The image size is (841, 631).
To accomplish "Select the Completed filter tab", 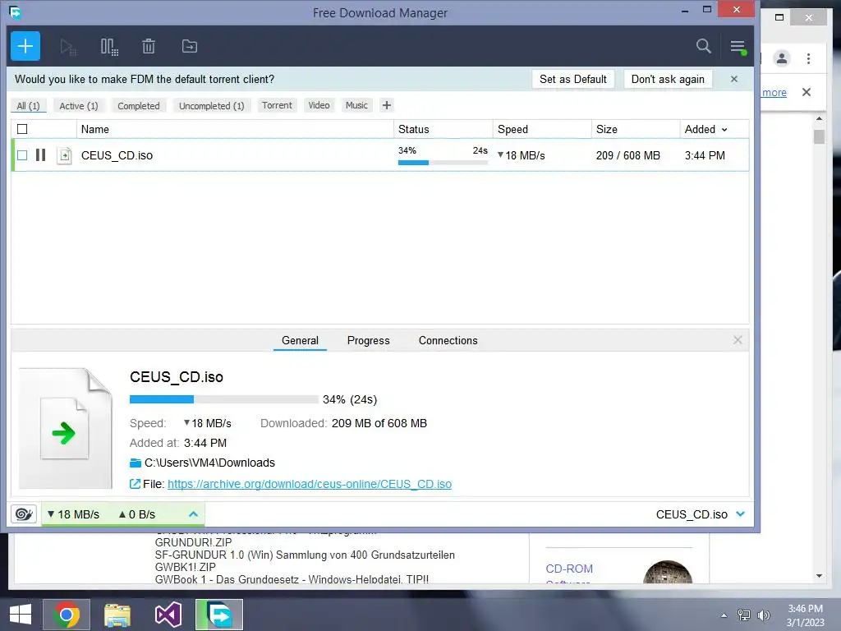I will tap(138, 106).
